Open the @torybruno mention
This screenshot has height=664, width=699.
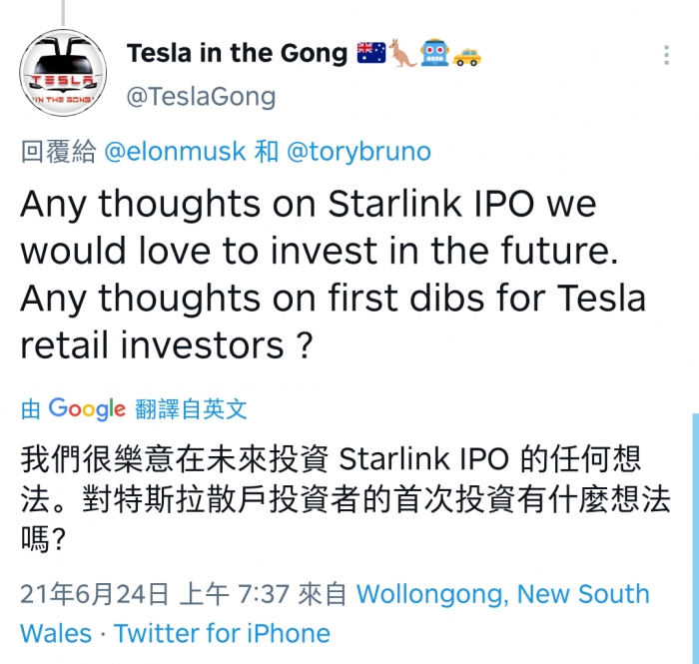(x=358, y=152)
